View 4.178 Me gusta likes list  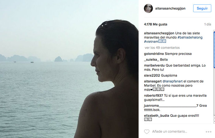click(x=155, y=24)
